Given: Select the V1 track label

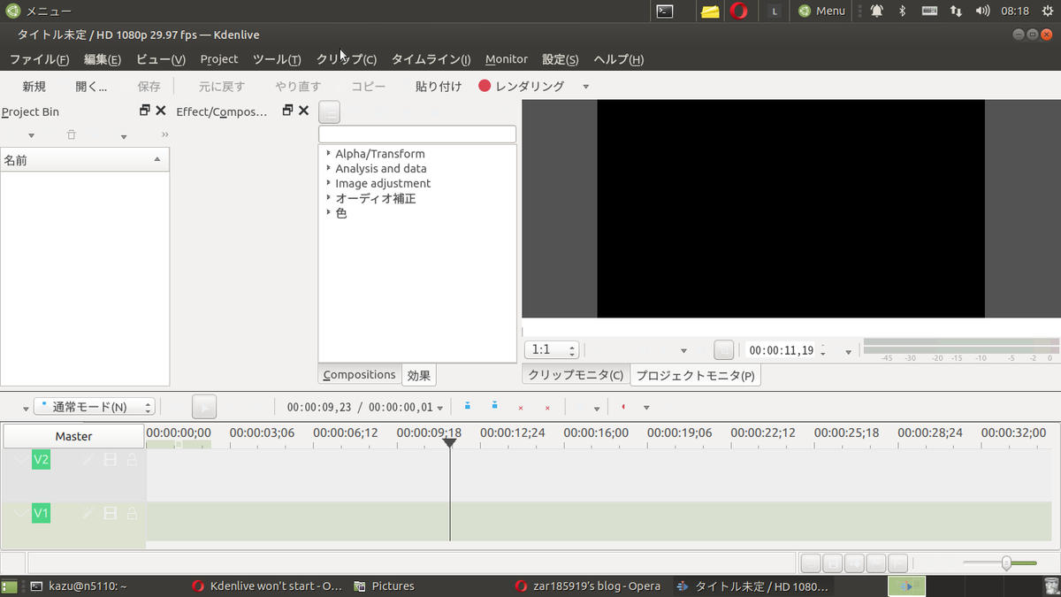Looking at the screenshot, I should 41,513.
